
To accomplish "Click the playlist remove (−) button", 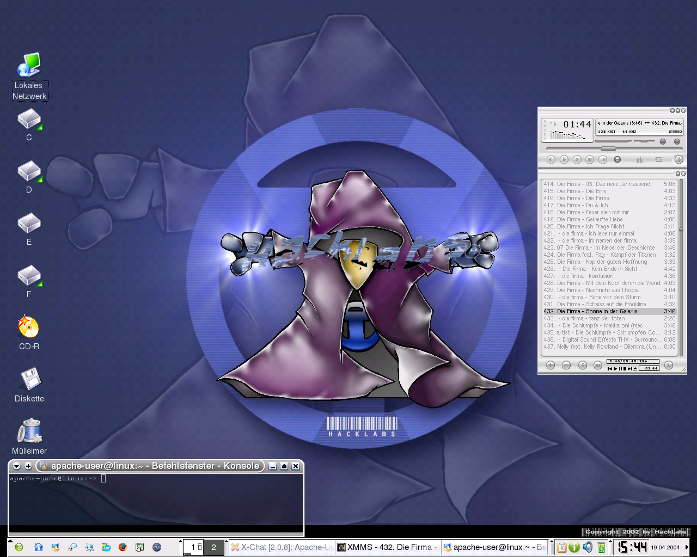I will click(566, 366).
